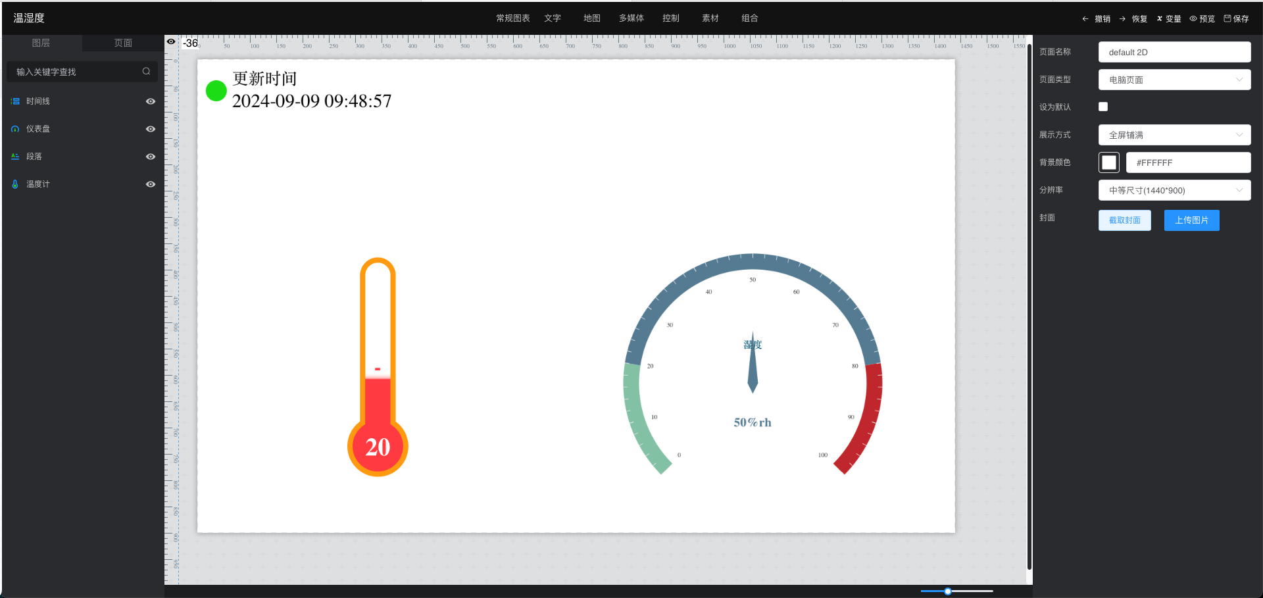The width and height of the screenshot is (1263, 598).
Task: Click the 截取封面 button
Action: click(x=1124, y=220)
